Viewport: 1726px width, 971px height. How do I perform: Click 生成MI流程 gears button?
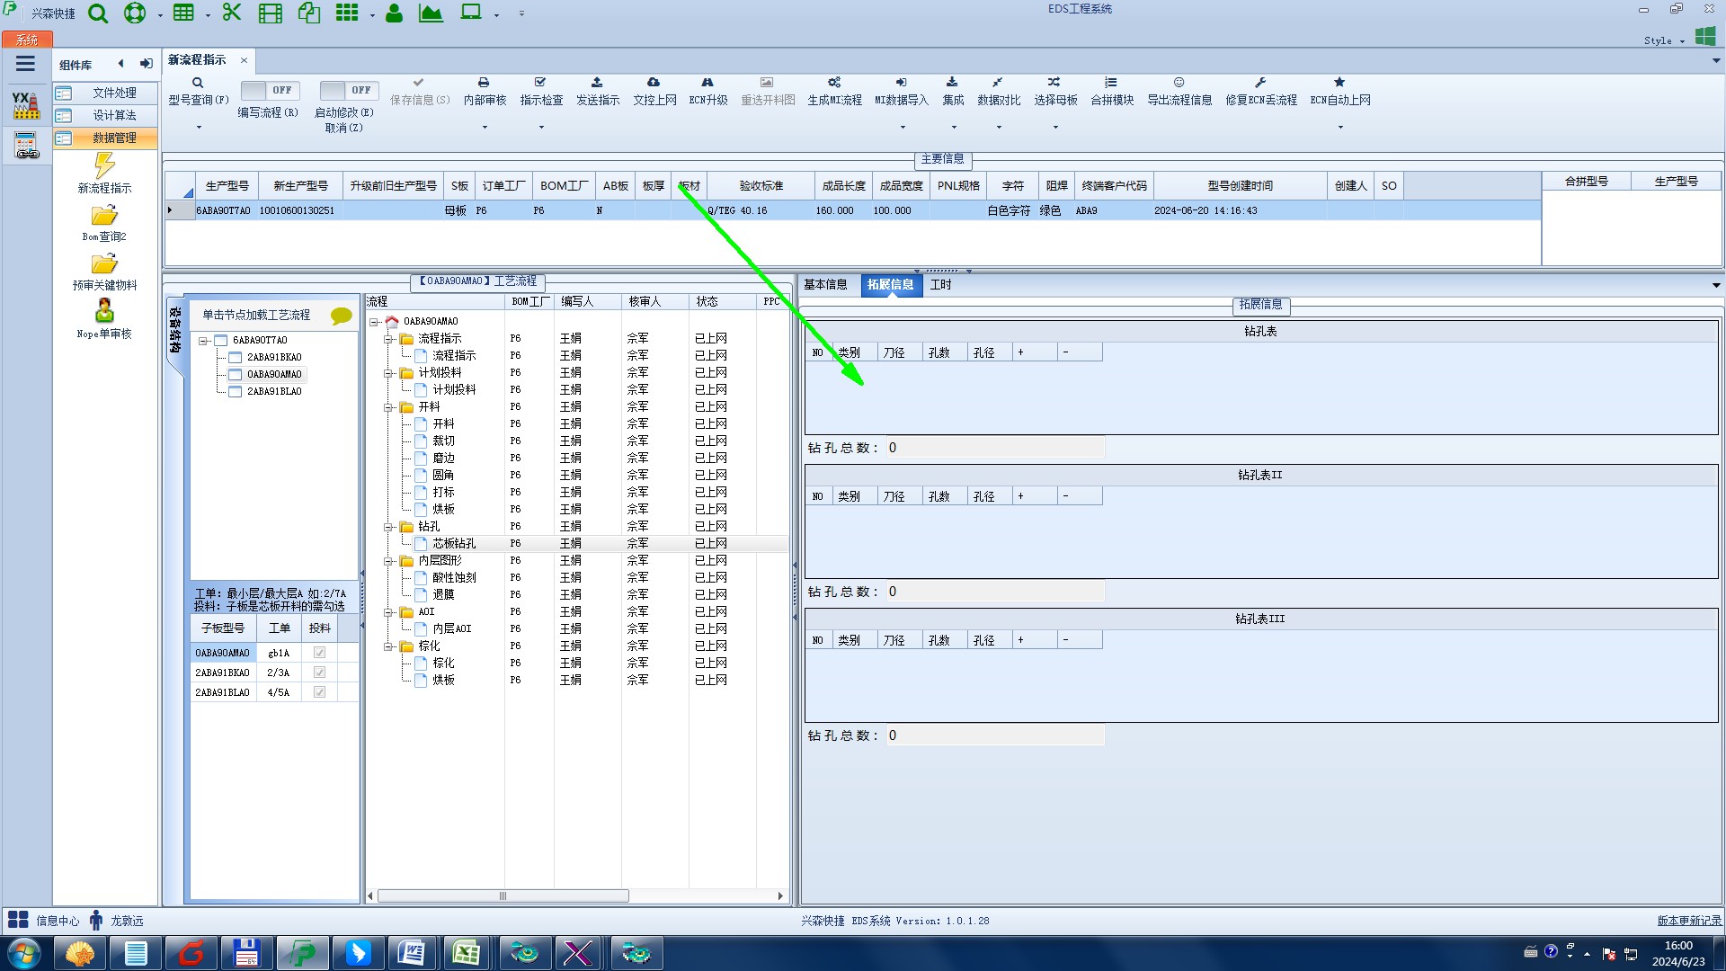(x=834, y=92)
